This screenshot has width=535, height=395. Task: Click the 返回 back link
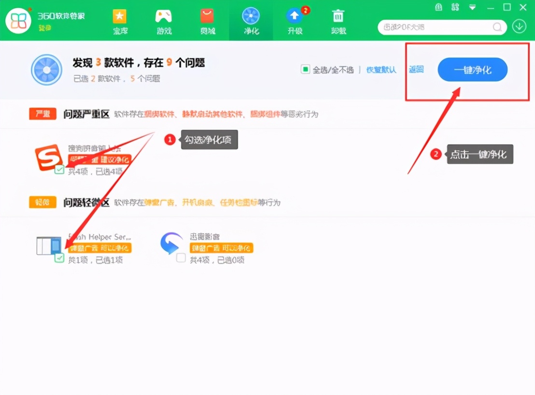416,70
